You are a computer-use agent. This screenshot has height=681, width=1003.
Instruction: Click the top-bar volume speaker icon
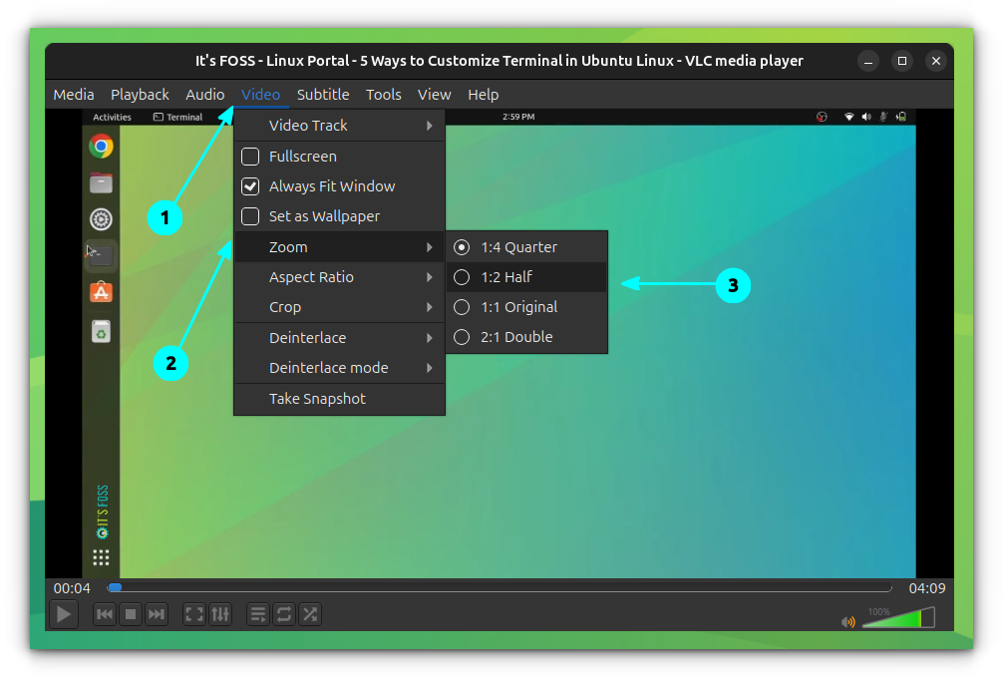pyautogui.click(x=866, y=117)
